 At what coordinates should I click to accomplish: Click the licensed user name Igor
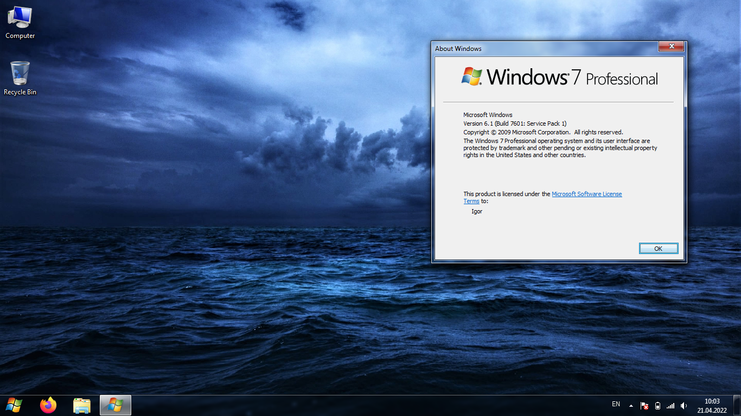[x=477, y=211]
